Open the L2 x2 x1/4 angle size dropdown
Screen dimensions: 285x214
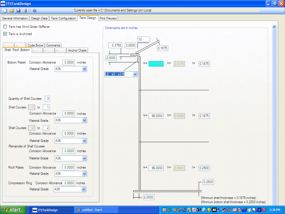click(135, 74)
